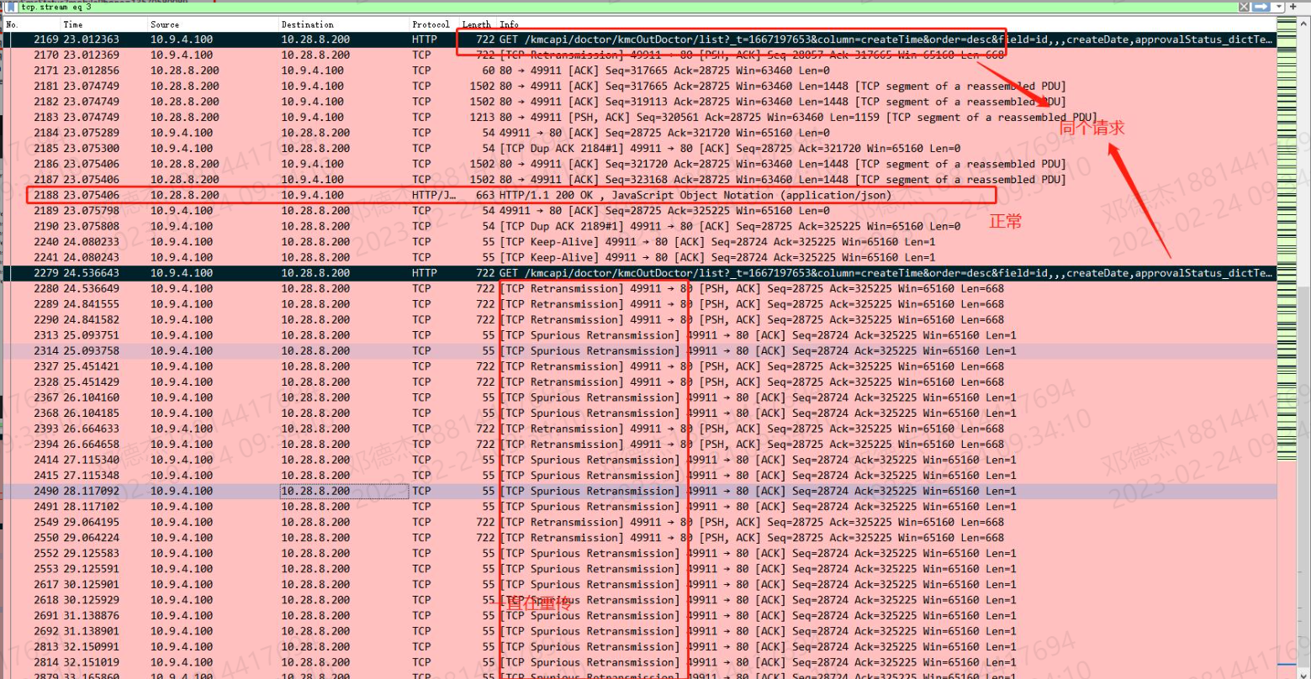Select packet 2415 Spurious Retransmission row
This screenshot has height=679, width=1311.
click(639, 475)
